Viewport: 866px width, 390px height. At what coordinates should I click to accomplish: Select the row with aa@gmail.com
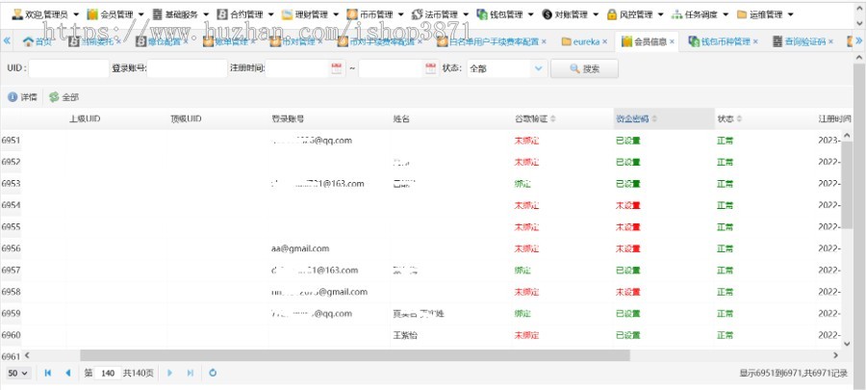tap(420, 248)
